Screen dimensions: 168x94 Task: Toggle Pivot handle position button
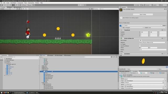point(24,5)
